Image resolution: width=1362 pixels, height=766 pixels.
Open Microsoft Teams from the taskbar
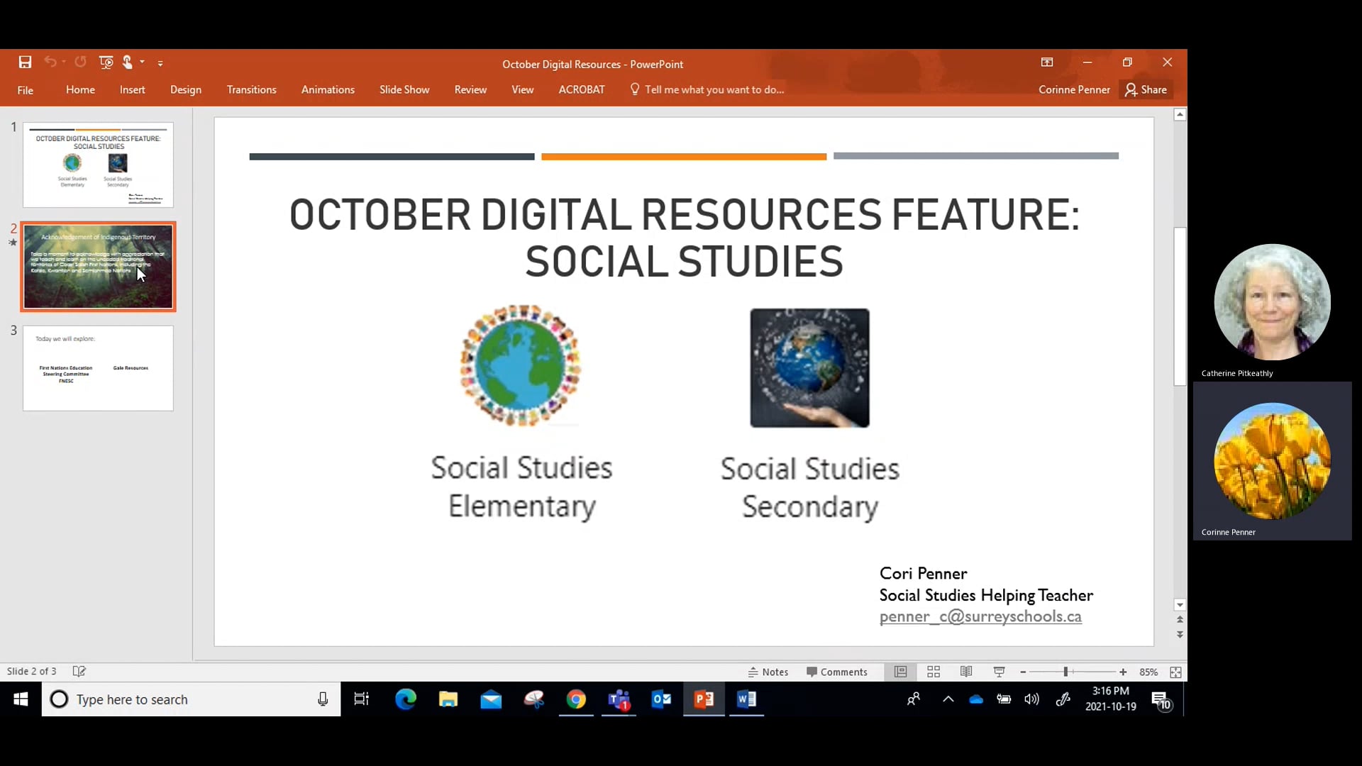click(619, 699)
